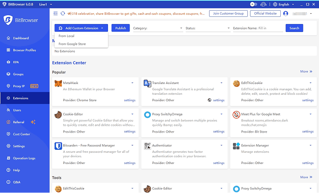Click the Proxy SwitchyOmega icon under Tools
Screen dimensions: 319x193
click(x=236, y=189)
